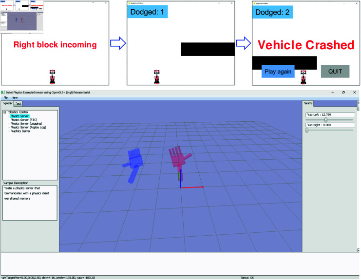Open the Params tab
Image resolution: width=361 pixels, height=280 pixels.
[308, 103]
